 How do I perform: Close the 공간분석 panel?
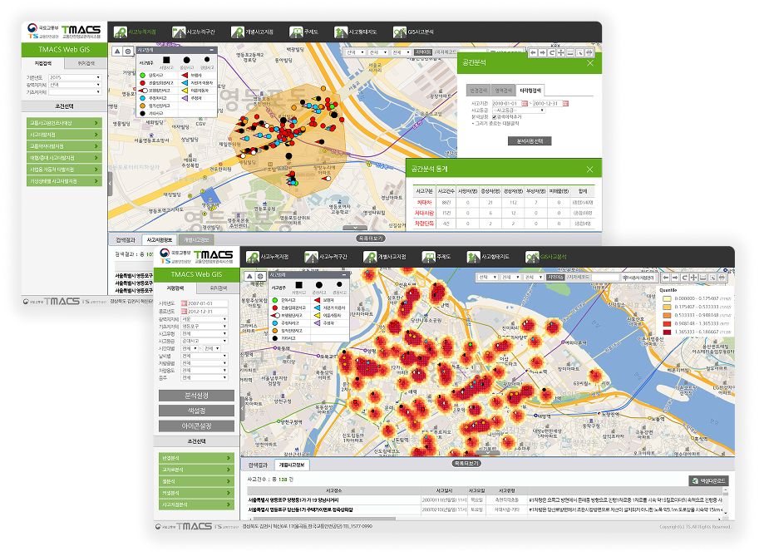tap(590, 63)
